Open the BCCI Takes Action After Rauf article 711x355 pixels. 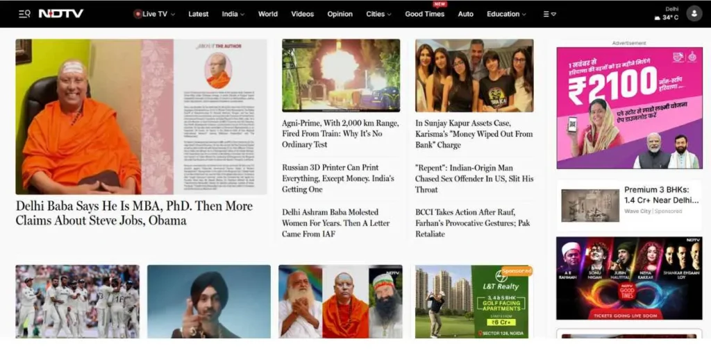[472, 223]
